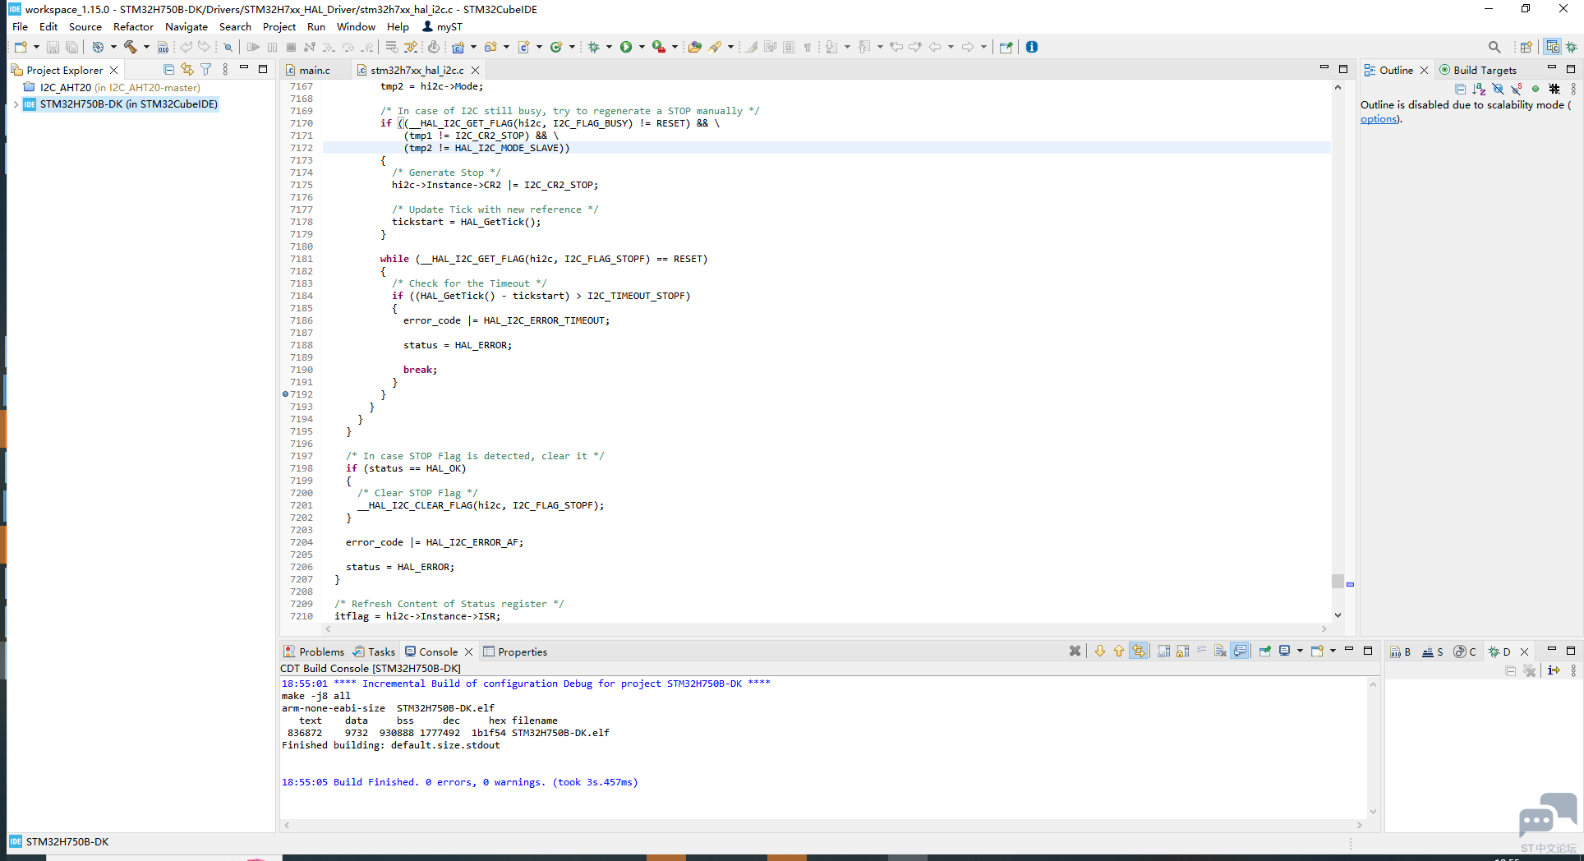Expand the STM32H750B-DK project tree

point(16,104)
